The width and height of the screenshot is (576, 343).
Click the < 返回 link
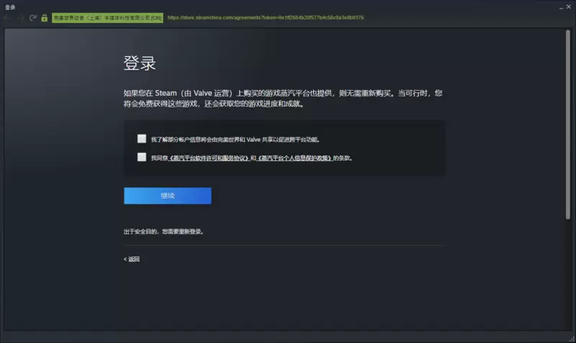(x=132, y=259)
